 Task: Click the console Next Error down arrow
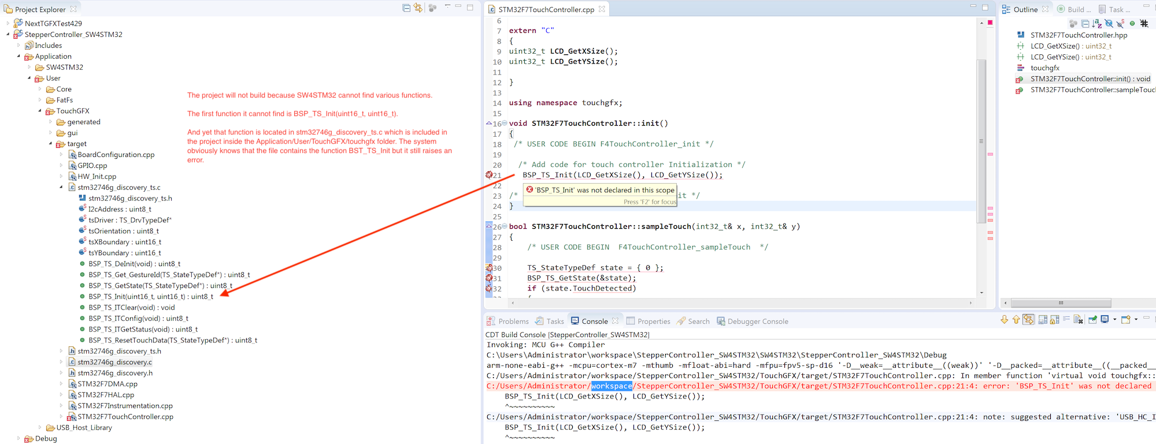coord(1004,320)
